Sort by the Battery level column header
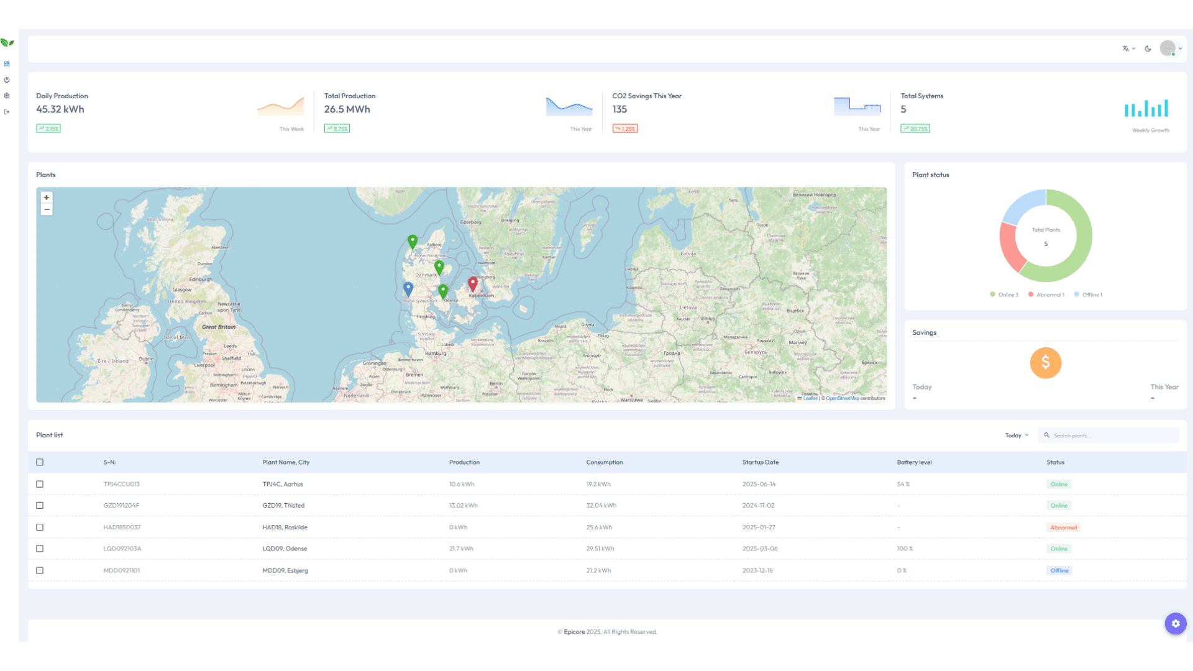 click(914, 462)
